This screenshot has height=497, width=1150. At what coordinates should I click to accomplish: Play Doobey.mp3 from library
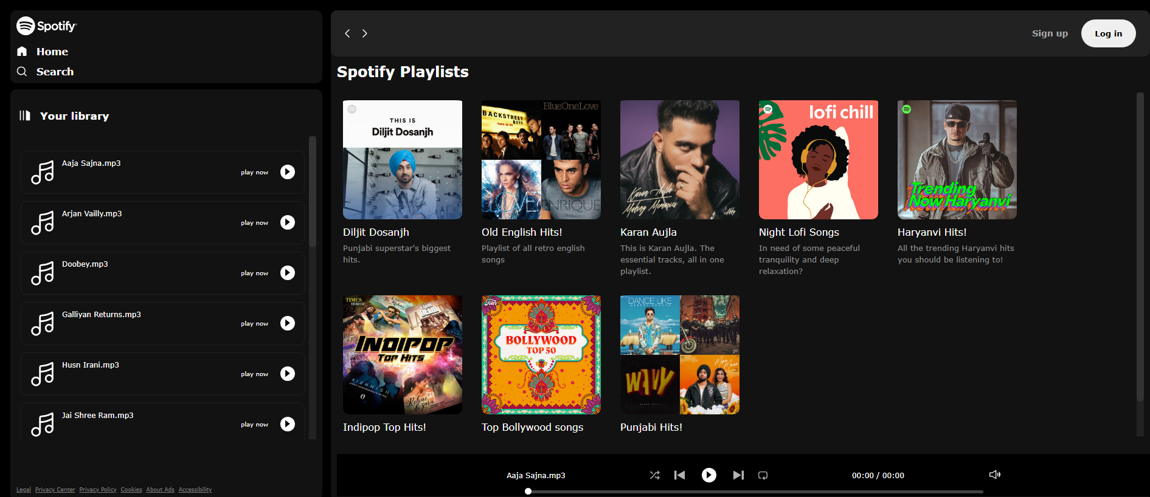pyautogui.click(x=288, y=273)
